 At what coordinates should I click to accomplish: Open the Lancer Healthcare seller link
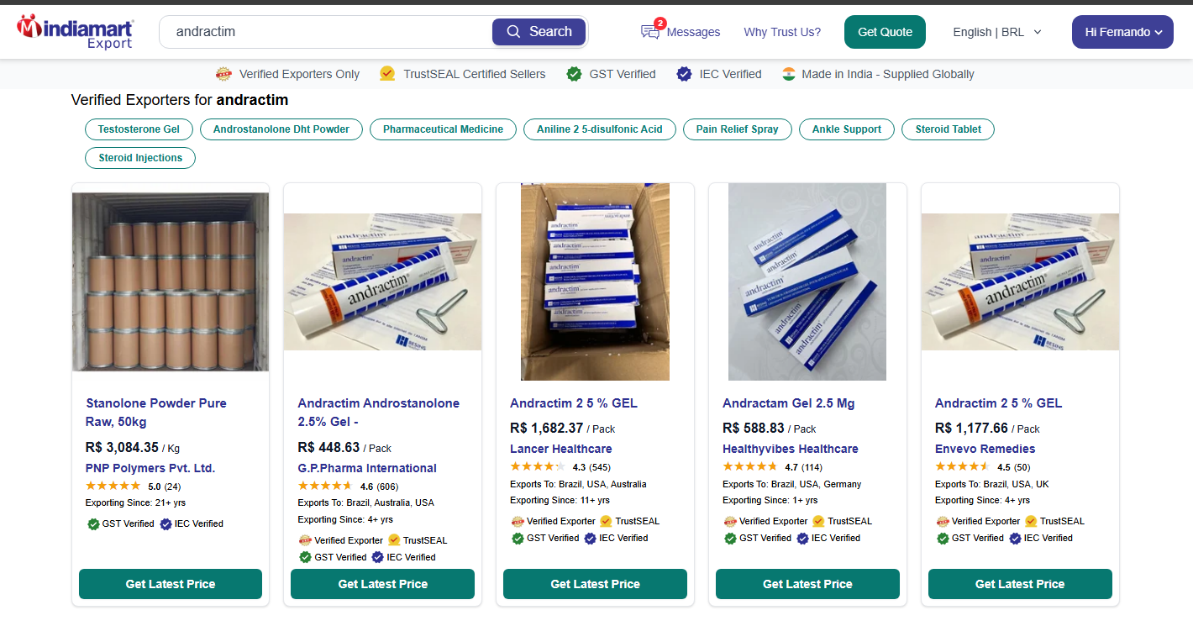(560, 449)
